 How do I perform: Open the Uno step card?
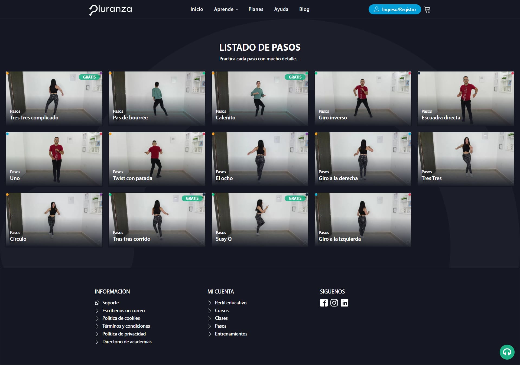point(54,159)
